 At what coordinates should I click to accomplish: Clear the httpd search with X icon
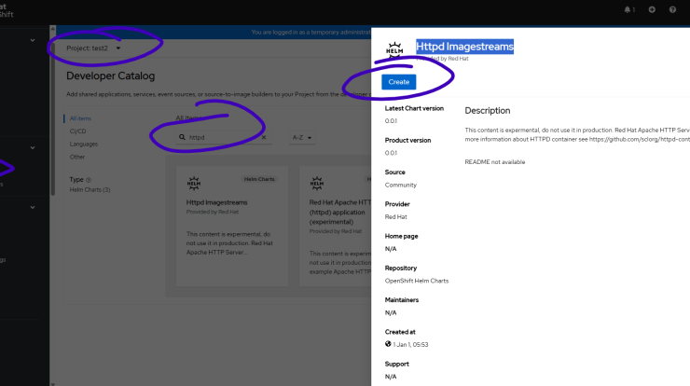coord(264,137)
